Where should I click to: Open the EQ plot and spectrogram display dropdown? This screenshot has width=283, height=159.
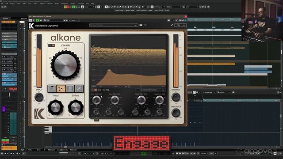150,90
